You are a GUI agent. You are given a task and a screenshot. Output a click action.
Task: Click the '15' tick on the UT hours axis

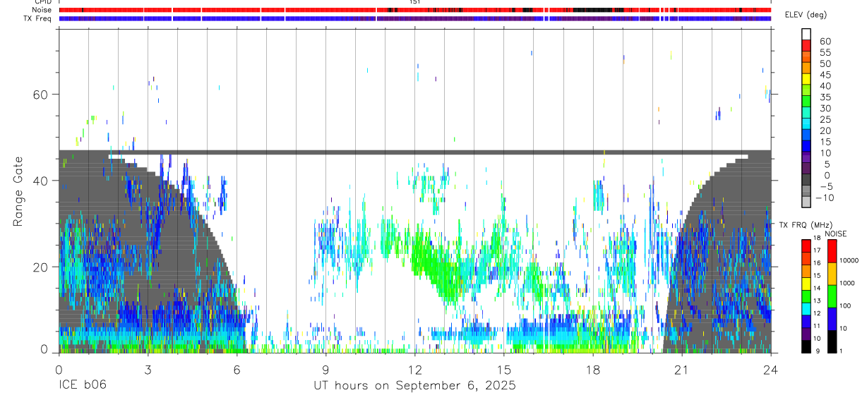(504, 369)
